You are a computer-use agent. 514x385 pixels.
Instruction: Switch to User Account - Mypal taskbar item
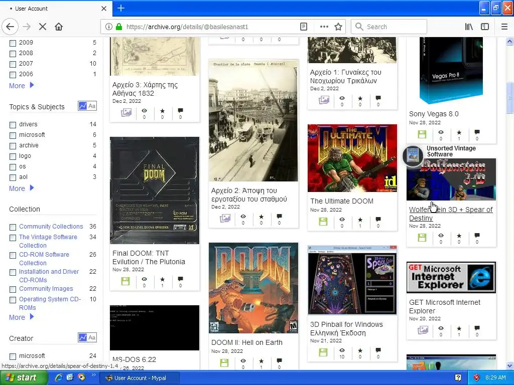coord(139,378)
